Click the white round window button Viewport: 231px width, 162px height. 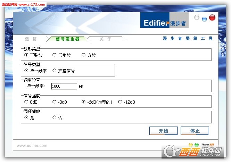coord(197,17)
